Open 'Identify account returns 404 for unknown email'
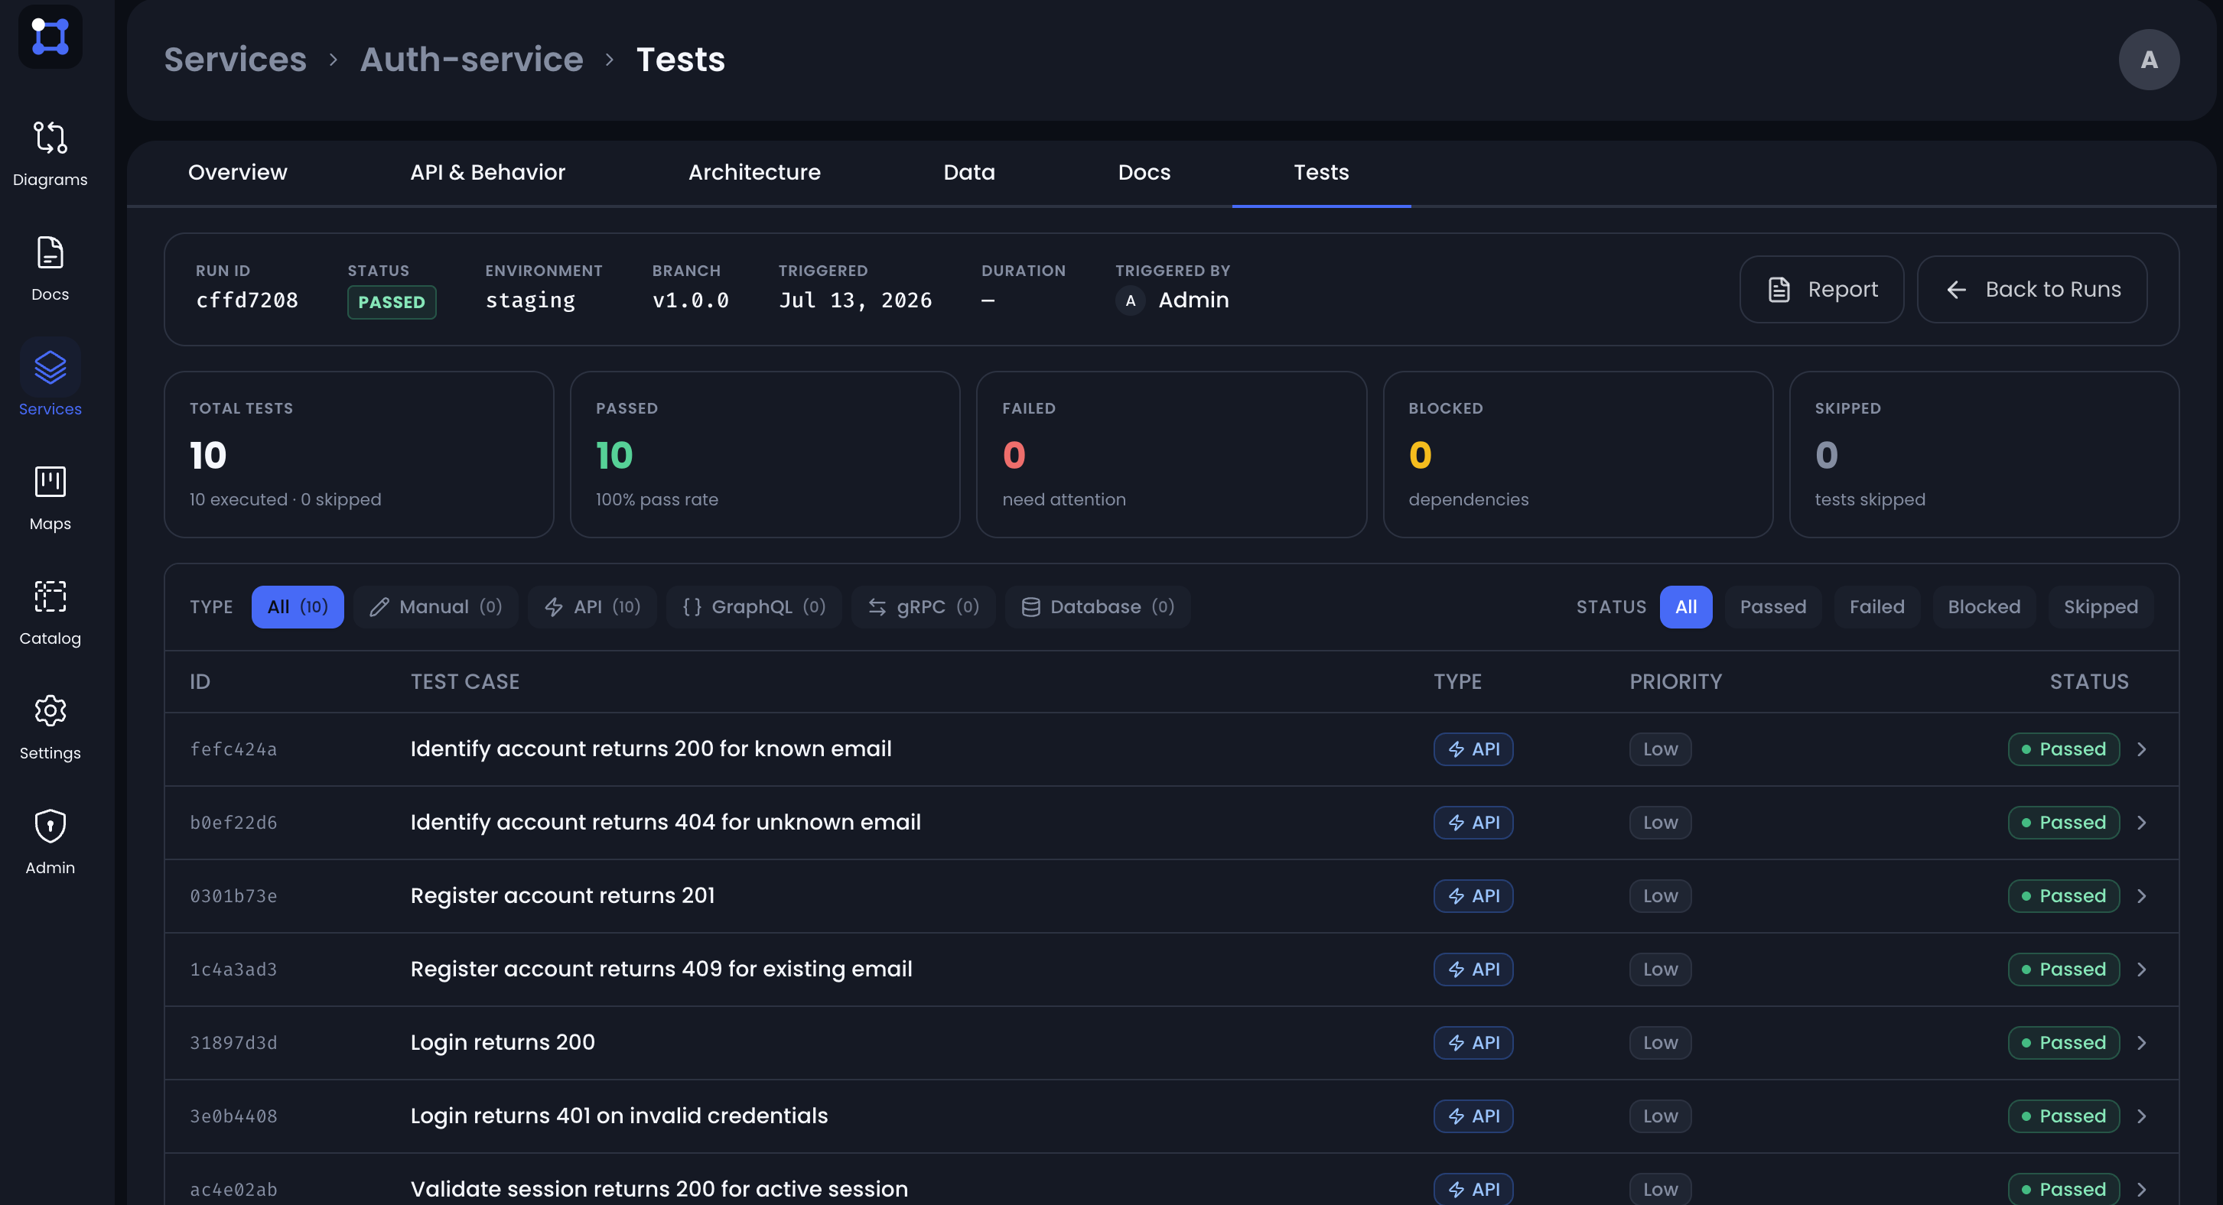The image size is (2223, 1205). tap(666, 823)
